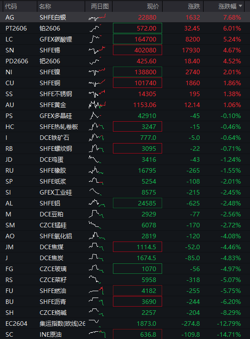Select the highlighted 402080 price cell
250x339 pixels.
coord(138,50)
